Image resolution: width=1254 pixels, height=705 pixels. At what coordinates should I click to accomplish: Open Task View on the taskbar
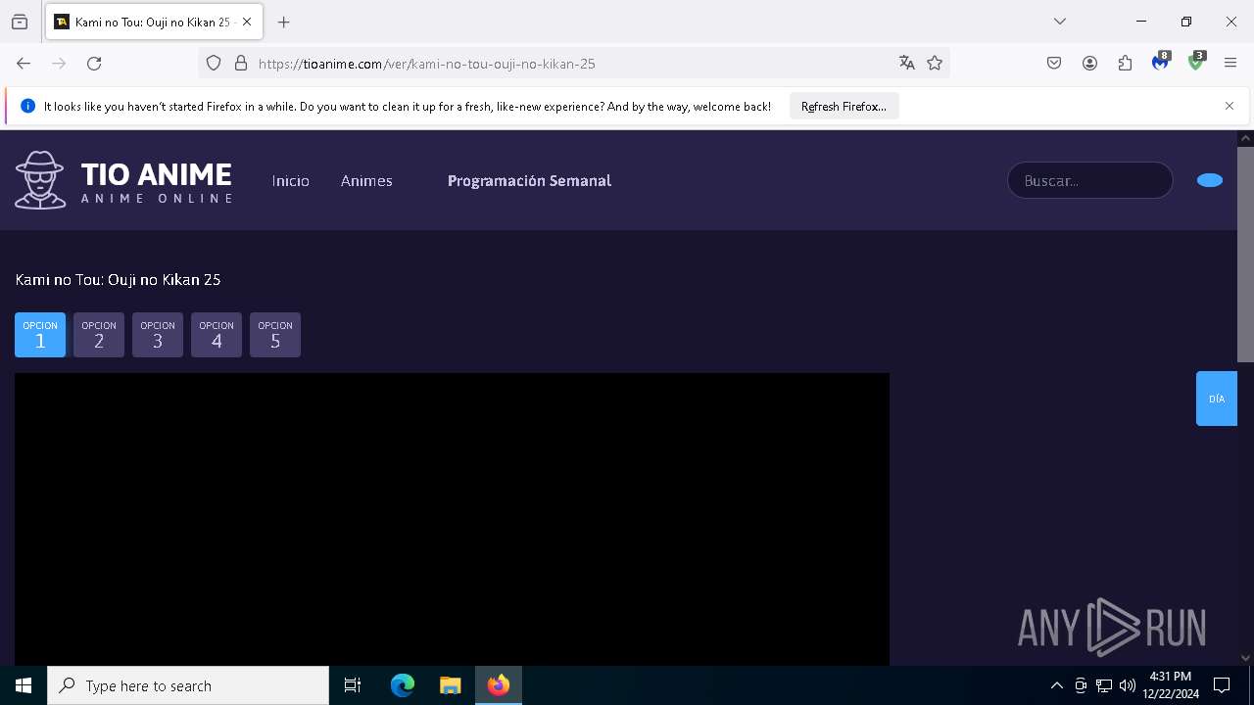353,685
